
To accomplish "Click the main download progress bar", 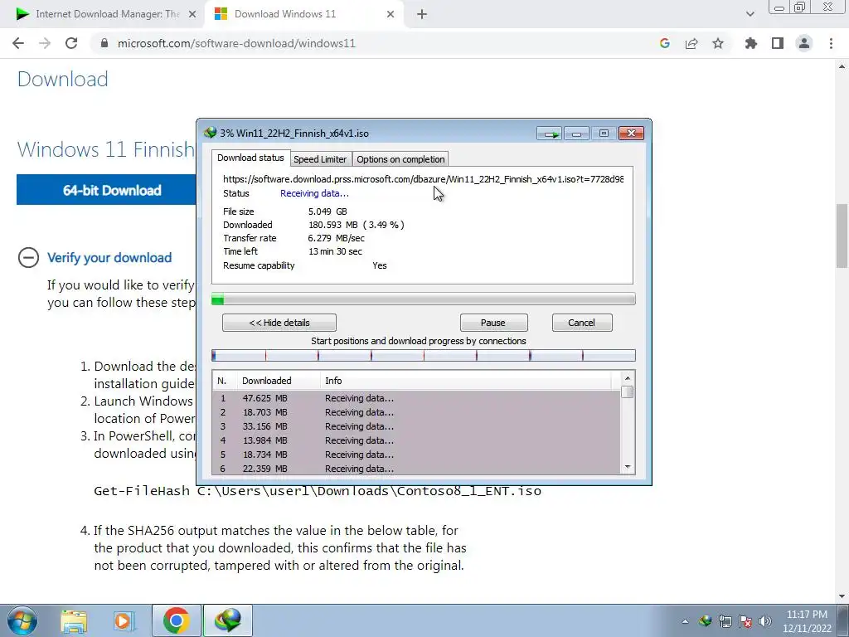I will 423,299.
